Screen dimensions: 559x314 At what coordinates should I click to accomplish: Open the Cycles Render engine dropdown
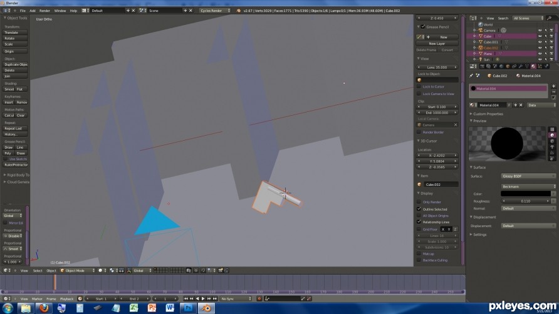point(215,11)
